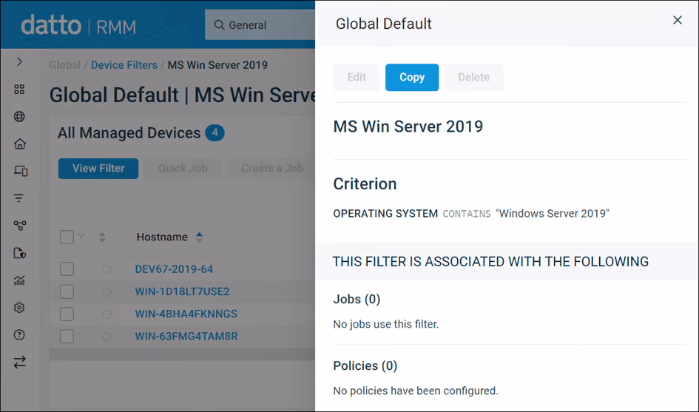Click the Hostname column header
This screenshot has height=412, width=699.
tap(162, 237)
